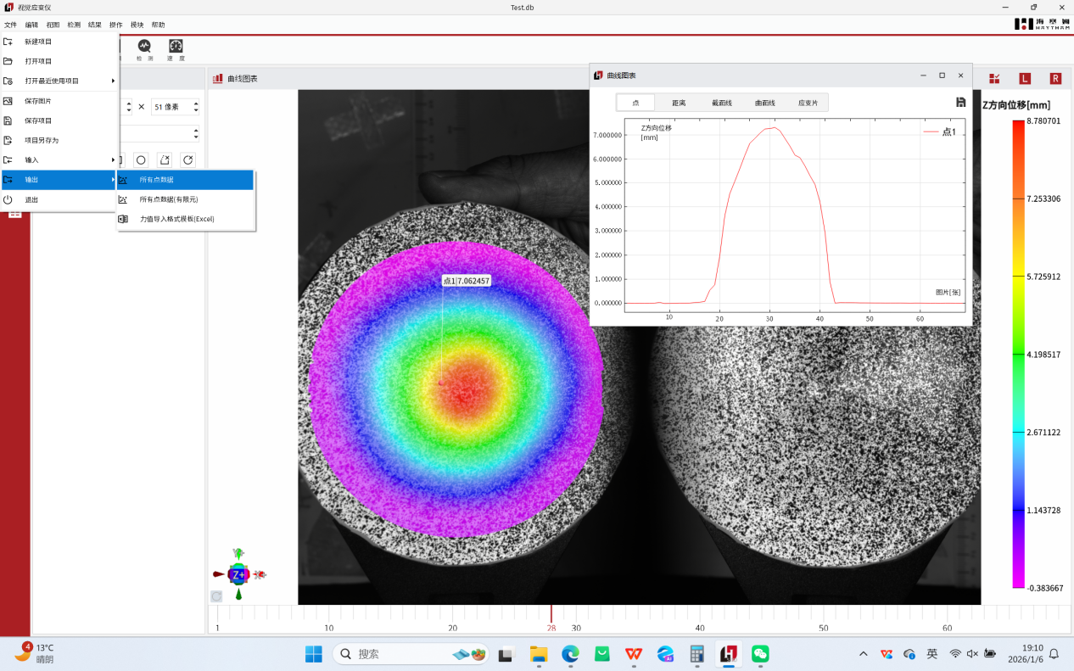Click frame 28 marker on timeline
1074x671 pixels.
pyautogui.click(x=551, y=615)
